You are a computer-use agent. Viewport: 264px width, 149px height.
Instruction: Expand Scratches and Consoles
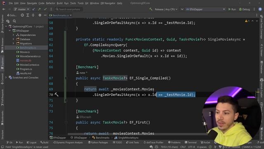[x=6, y=77]
